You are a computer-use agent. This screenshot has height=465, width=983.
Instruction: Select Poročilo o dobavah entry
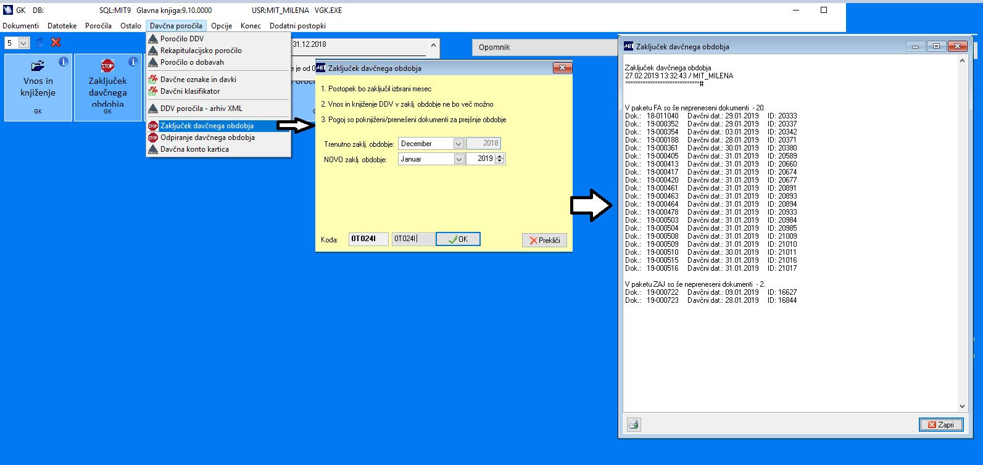tap(218, 62)
